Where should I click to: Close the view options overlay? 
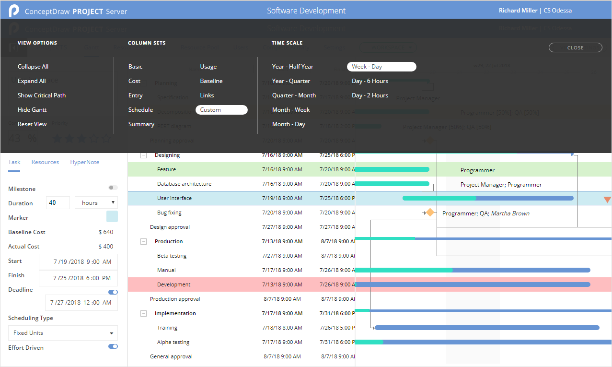coord(575,47)
